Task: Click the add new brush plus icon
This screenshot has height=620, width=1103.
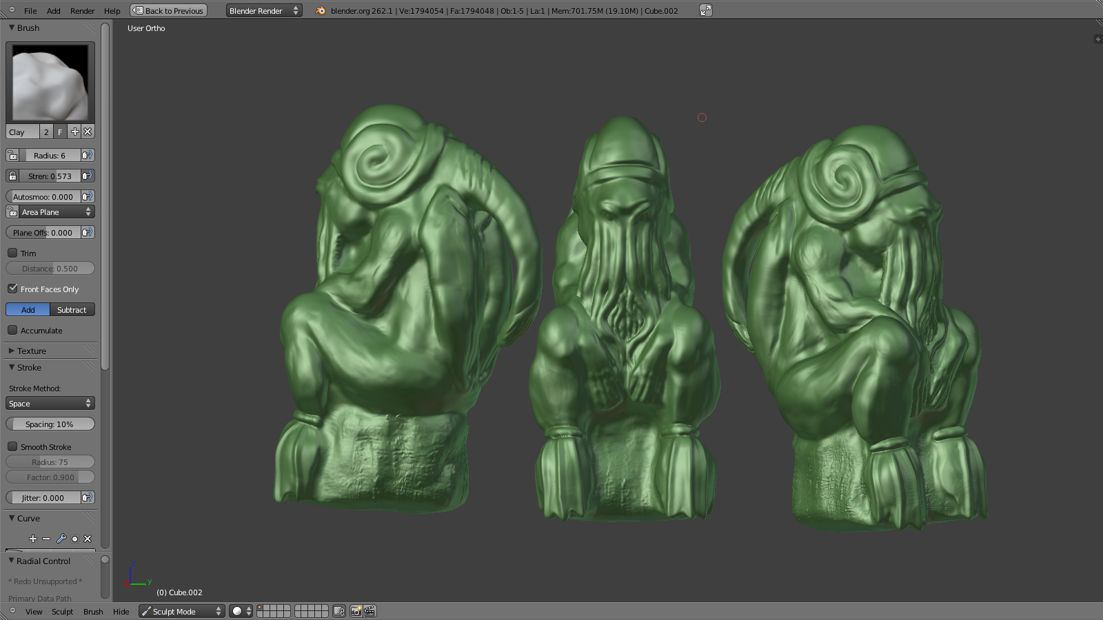Action: pyautogui.click(x=74, y=132)
